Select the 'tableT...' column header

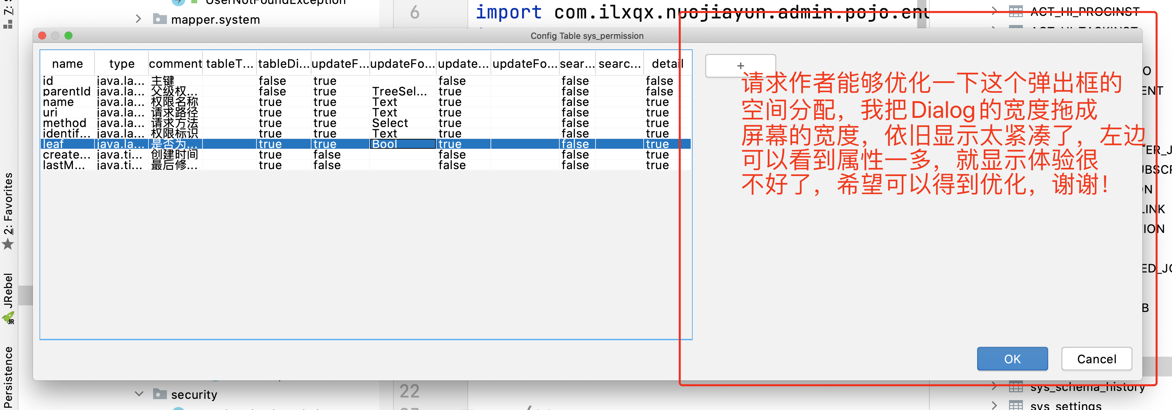229,64
